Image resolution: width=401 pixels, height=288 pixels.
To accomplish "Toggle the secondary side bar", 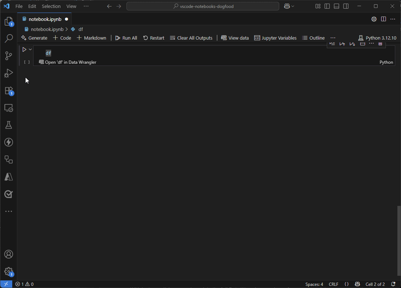I will [x=346, y=6].
